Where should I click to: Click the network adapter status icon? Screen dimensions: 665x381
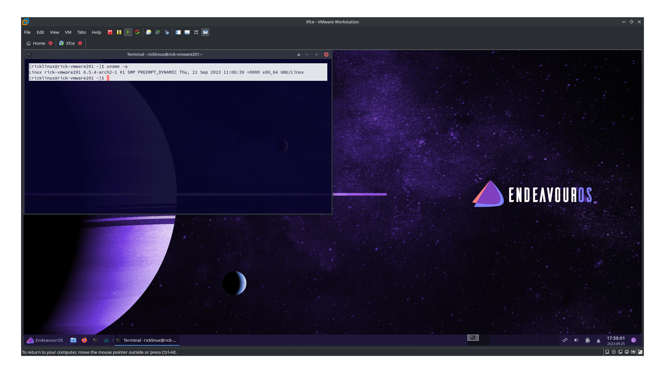tap(620, 352)
